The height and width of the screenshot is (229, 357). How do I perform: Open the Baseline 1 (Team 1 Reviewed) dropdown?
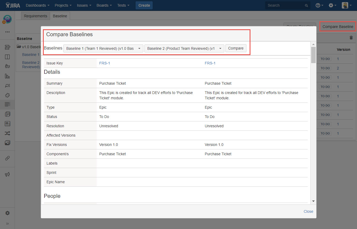pyautogui.click(x=103, y=48)
